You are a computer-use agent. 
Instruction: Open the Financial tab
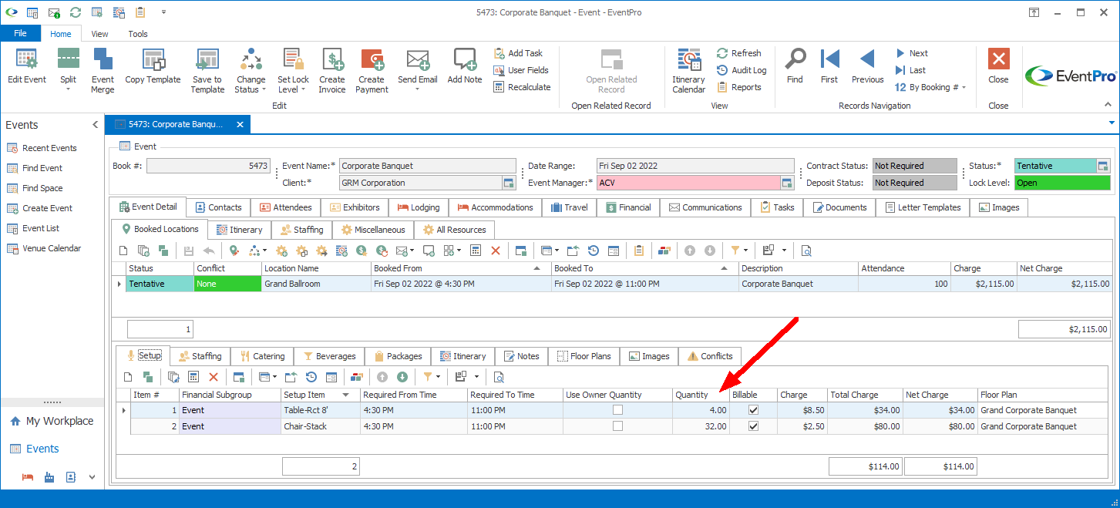(629, 207)
